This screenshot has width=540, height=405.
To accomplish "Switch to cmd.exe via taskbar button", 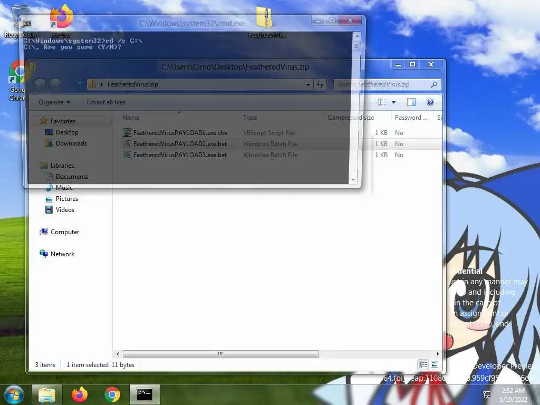I will pos(145,394).
